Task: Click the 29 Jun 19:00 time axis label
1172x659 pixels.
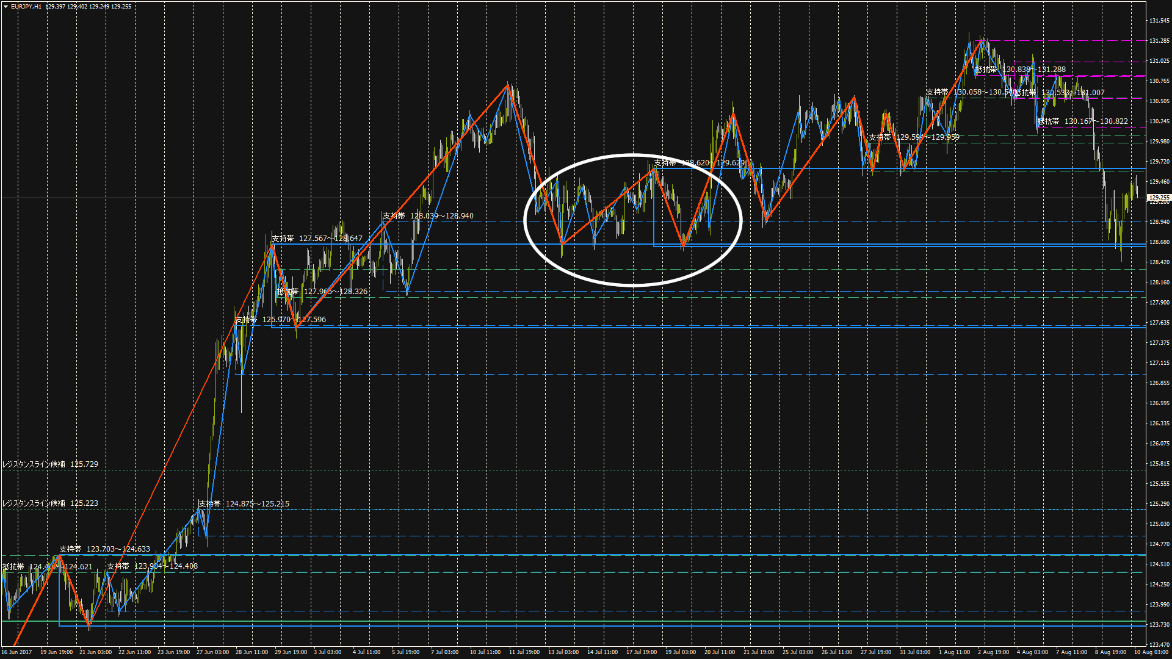Action: click(x=291, y=652)
